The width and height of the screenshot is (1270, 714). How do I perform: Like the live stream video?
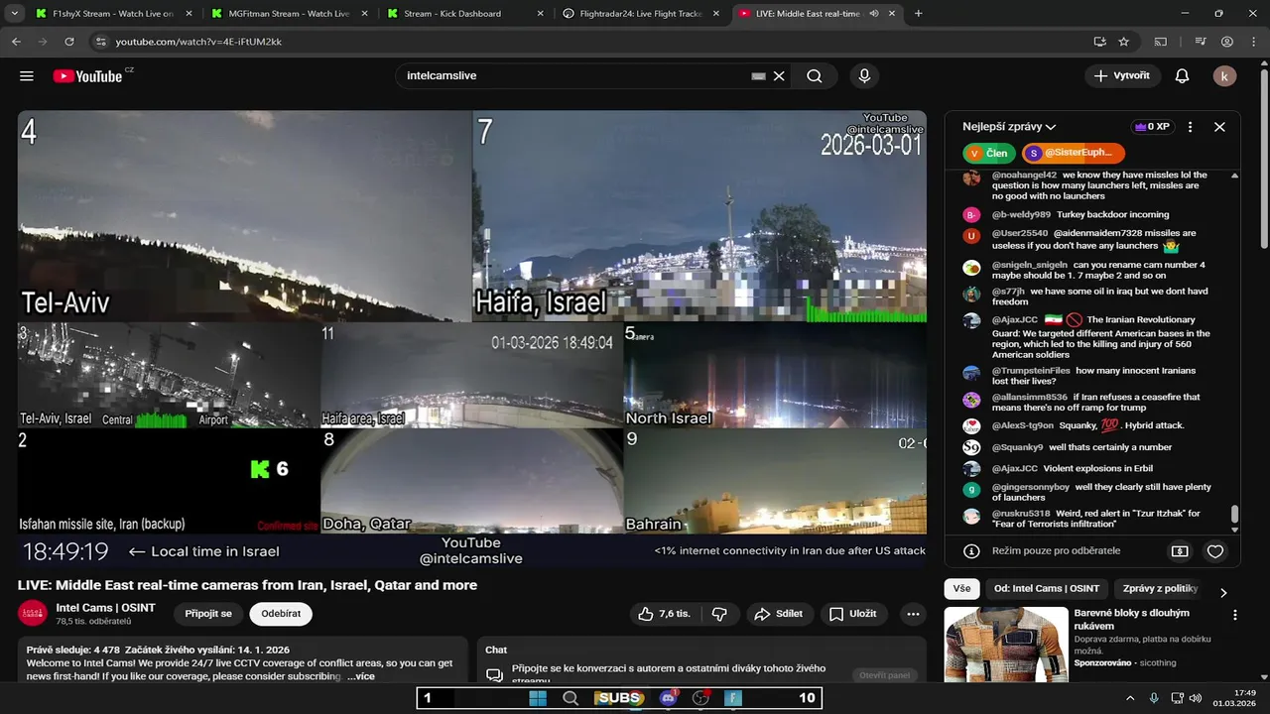pyautogui.click(x=666, y=614)
